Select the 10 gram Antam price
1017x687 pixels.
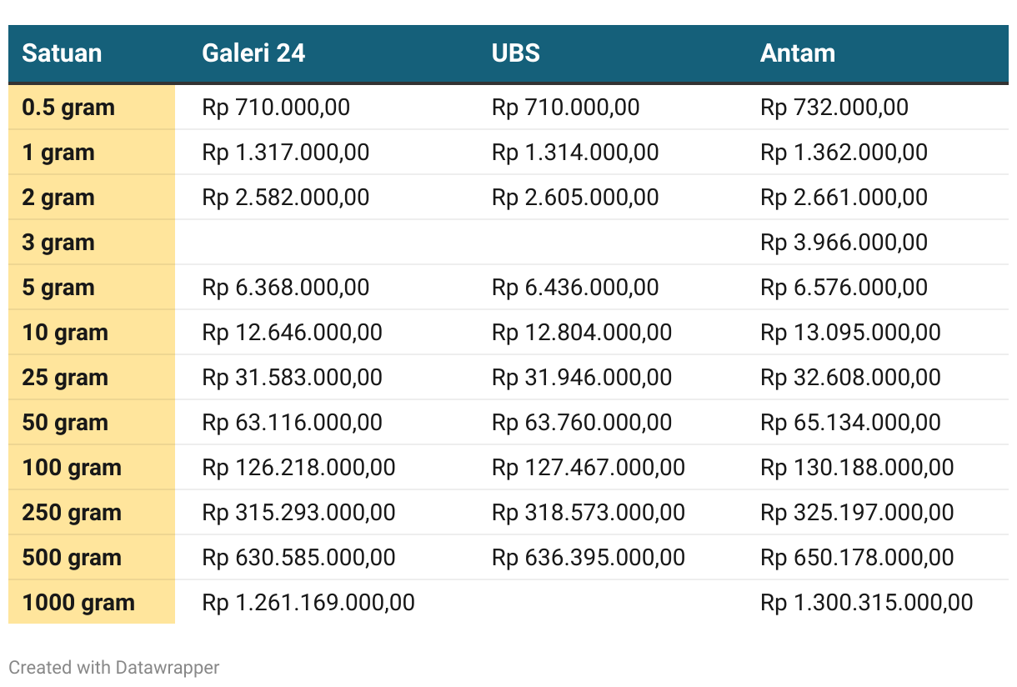[x=850, y=333]
